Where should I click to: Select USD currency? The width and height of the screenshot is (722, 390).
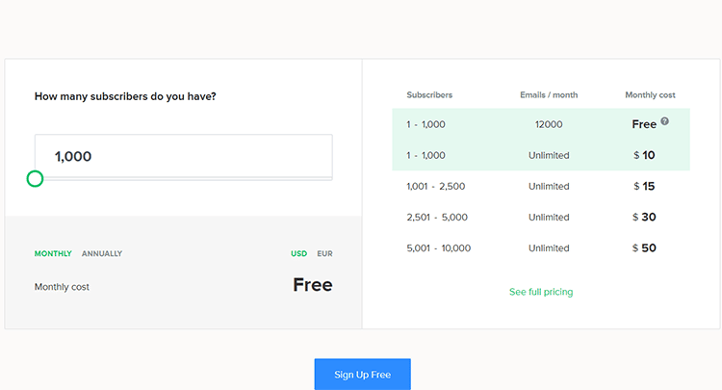click(x=299, y=253)
